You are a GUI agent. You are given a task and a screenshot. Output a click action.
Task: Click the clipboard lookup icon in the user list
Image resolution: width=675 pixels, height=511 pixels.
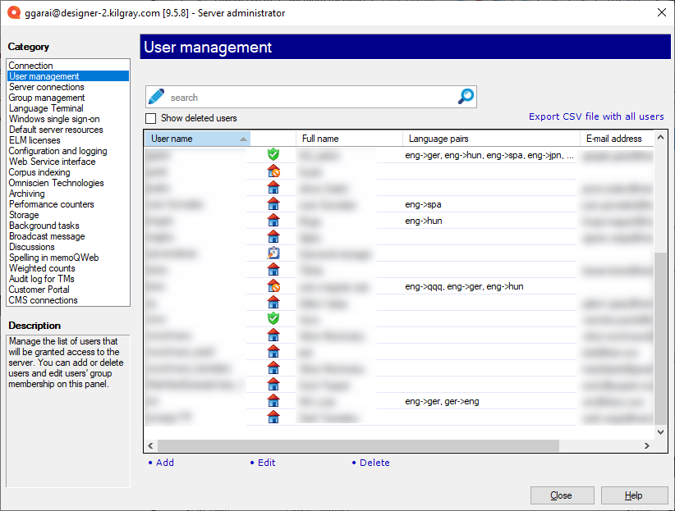273,253
